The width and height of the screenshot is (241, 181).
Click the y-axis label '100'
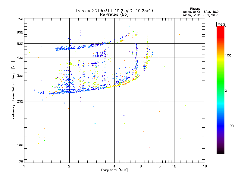[20, 145]
